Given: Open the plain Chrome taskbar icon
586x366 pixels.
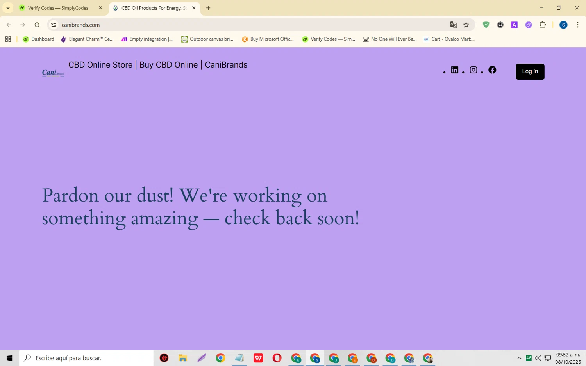Looking at the screenshot, I should point(220,358).
